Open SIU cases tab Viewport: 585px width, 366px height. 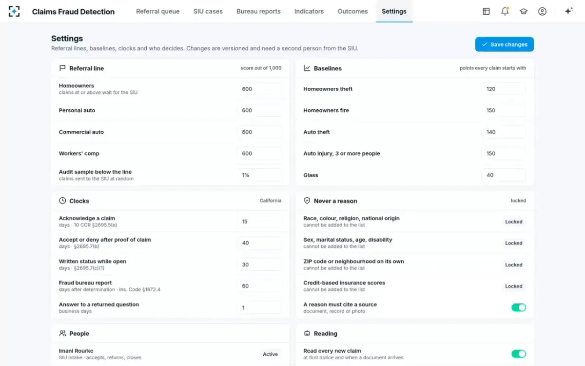[208, 11]
